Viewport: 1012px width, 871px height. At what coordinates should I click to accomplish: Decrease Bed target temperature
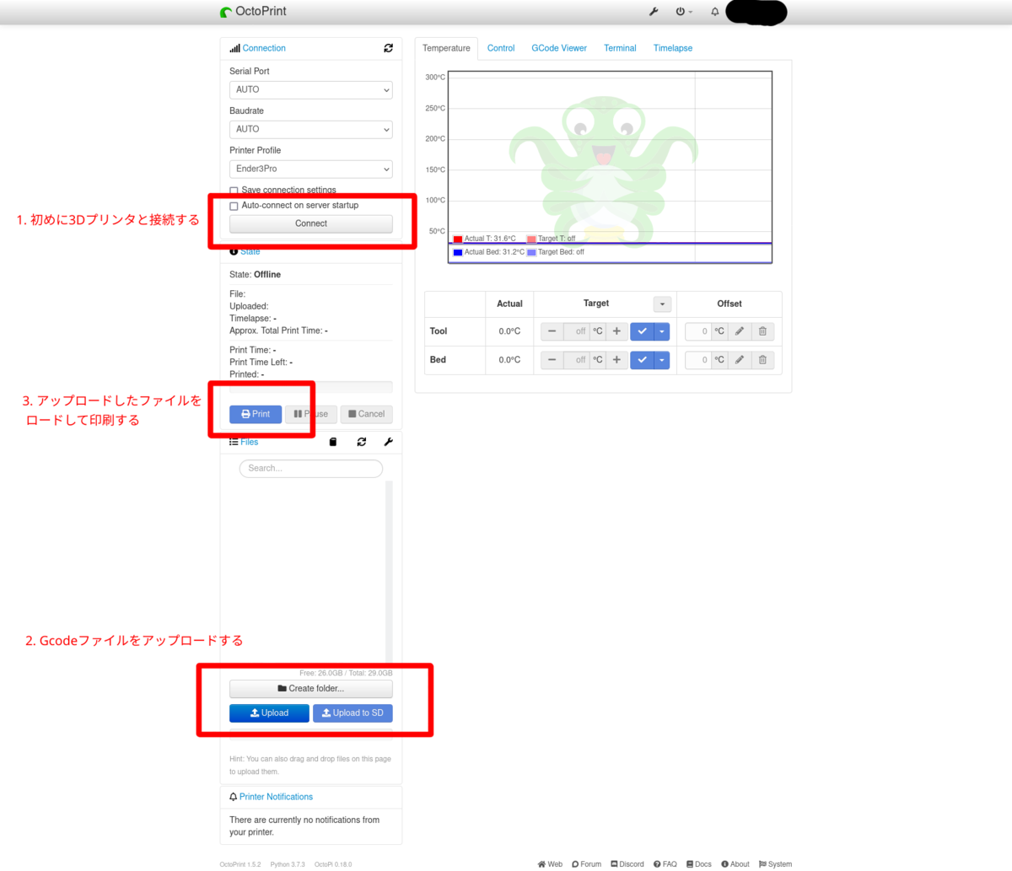pyautogui.click(x=552, y=360)
